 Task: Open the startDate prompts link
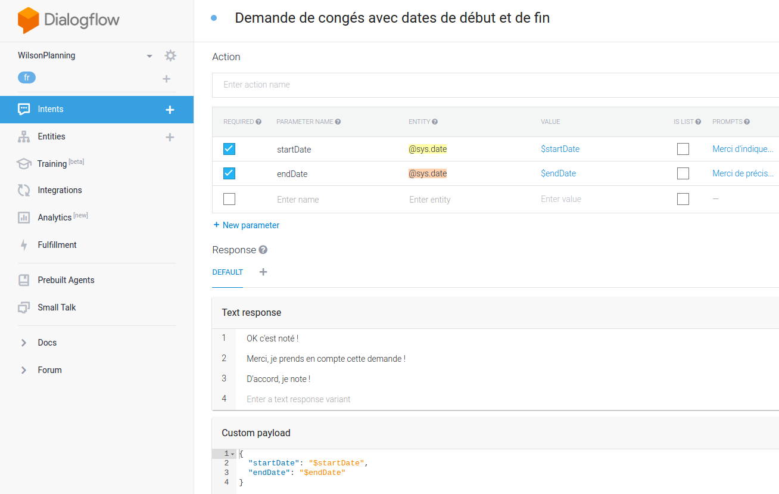[x=743, y=149]
